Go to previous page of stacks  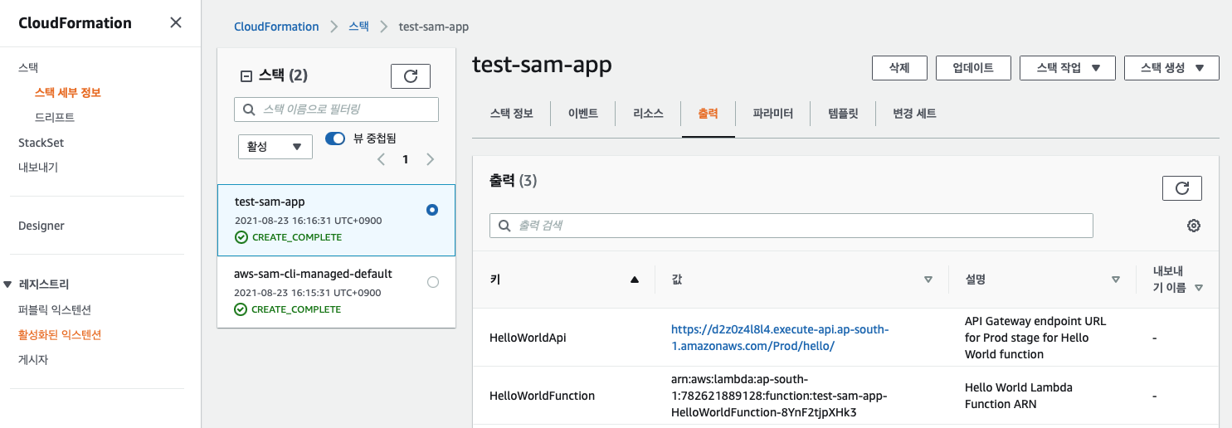click(x=381, y=159)
